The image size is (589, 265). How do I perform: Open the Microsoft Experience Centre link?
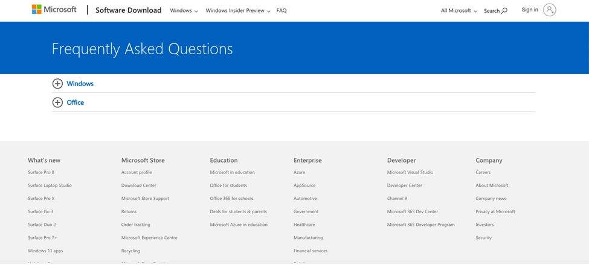click(149, 238)
